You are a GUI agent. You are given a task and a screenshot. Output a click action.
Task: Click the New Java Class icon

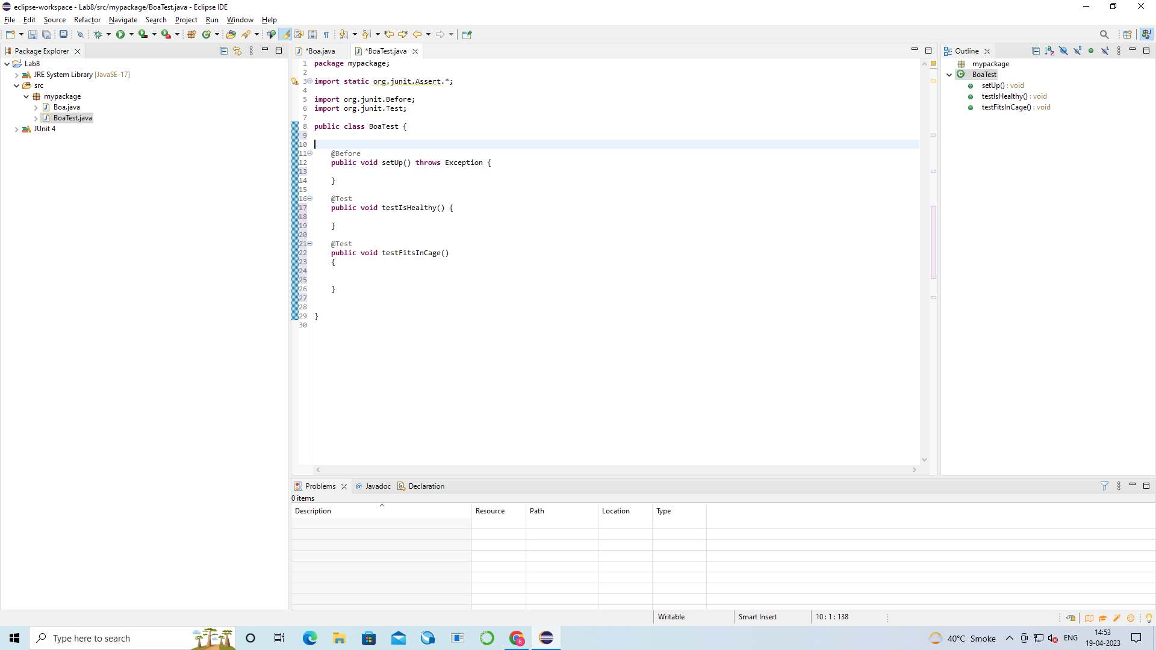click(207, 35)
